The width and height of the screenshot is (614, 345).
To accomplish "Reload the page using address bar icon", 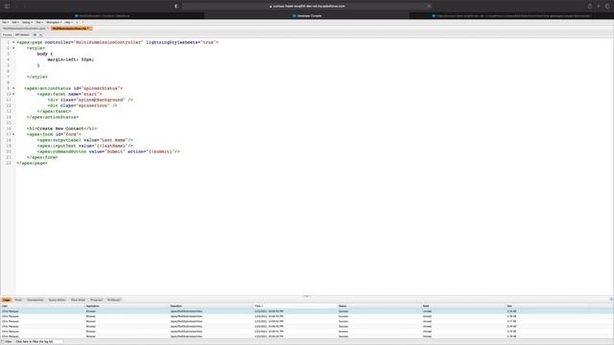I will pos(429,6).
